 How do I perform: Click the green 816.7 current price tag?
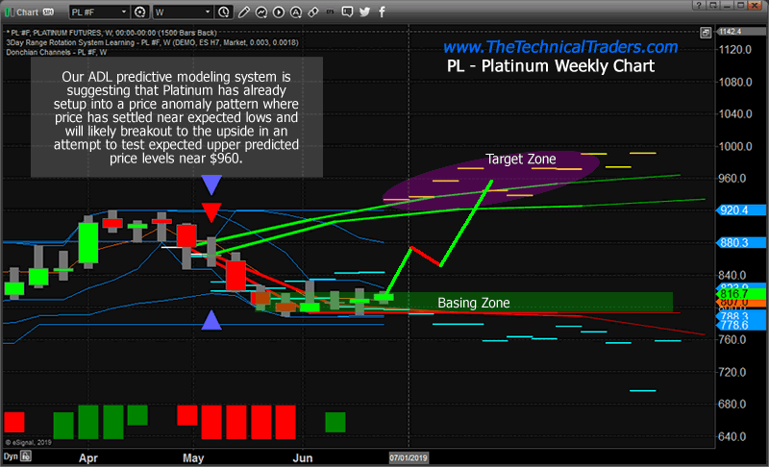tap(741, 293)
